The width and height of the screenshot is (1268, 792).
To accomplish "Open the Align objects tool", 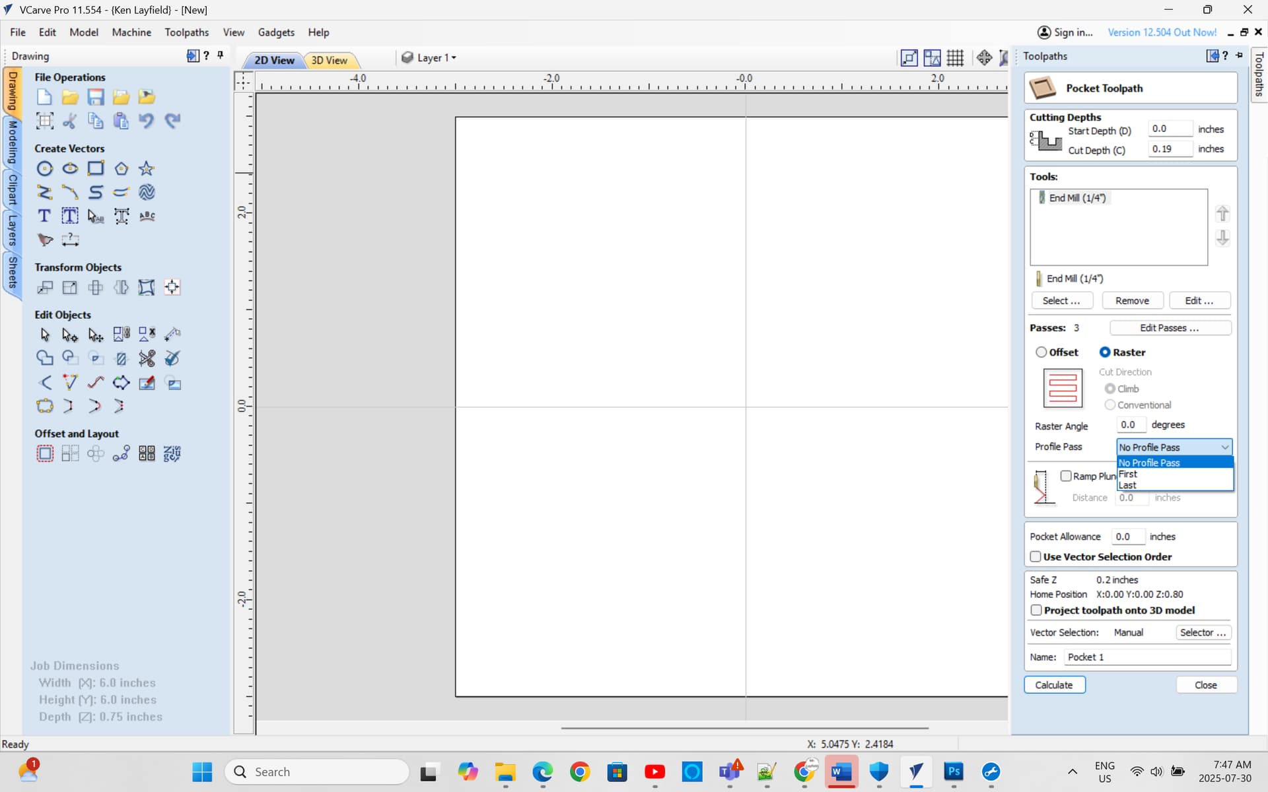I will (172, 287).
